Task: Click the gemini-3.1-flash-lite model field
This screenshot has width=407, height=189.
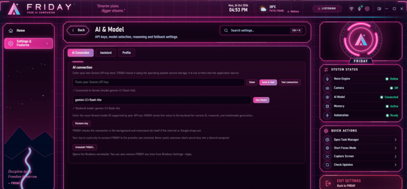Action: click(x=162, y=100)
